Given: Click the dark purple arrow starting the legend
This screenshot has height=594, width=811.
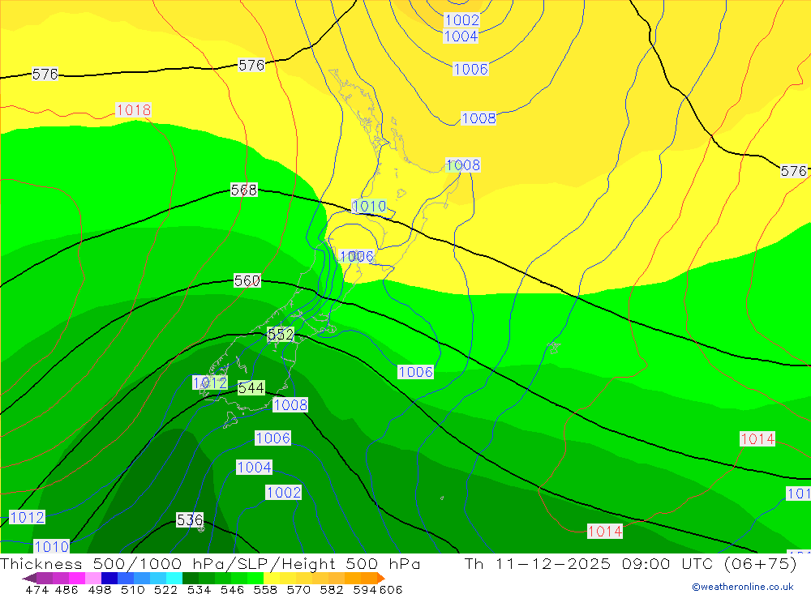Looking at the screenshot, I should 29,578.
